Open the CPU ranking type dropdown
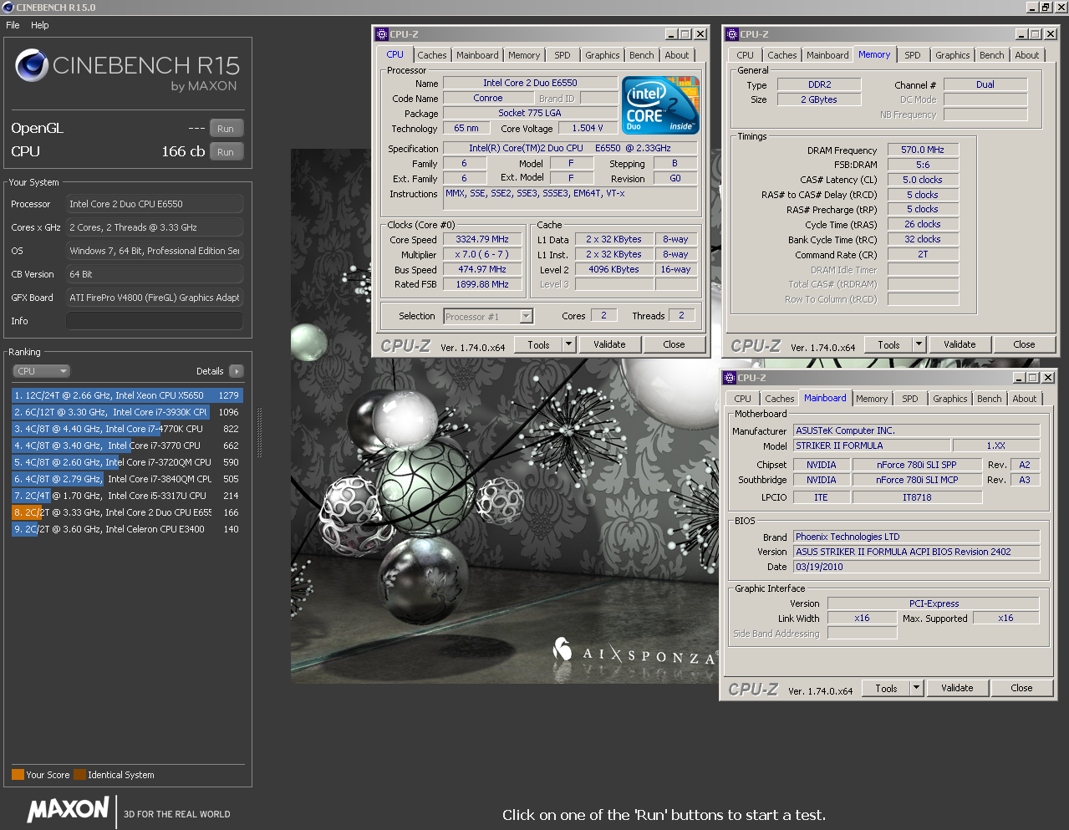The height and width of the screenshot is (830, 1069). (x=41, y=371)
